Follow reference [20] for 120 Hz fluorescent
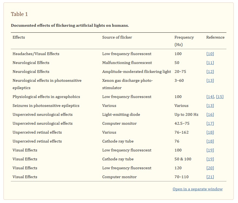The height and width of the screenshot is (203, 238). click(210, 168)
